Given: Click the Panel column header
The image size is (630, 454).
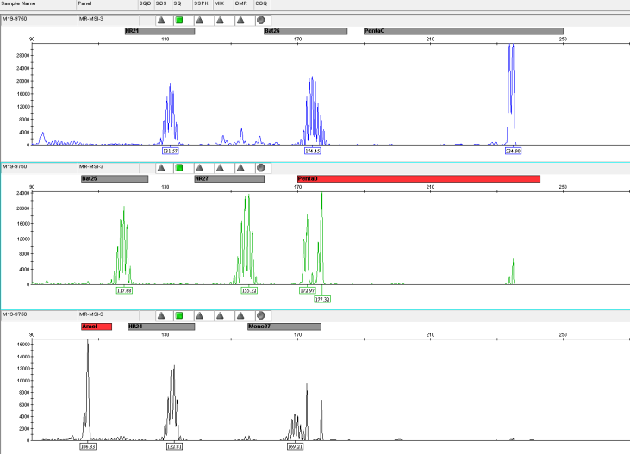Looking at the screenshot, I should tap(85, 4).
